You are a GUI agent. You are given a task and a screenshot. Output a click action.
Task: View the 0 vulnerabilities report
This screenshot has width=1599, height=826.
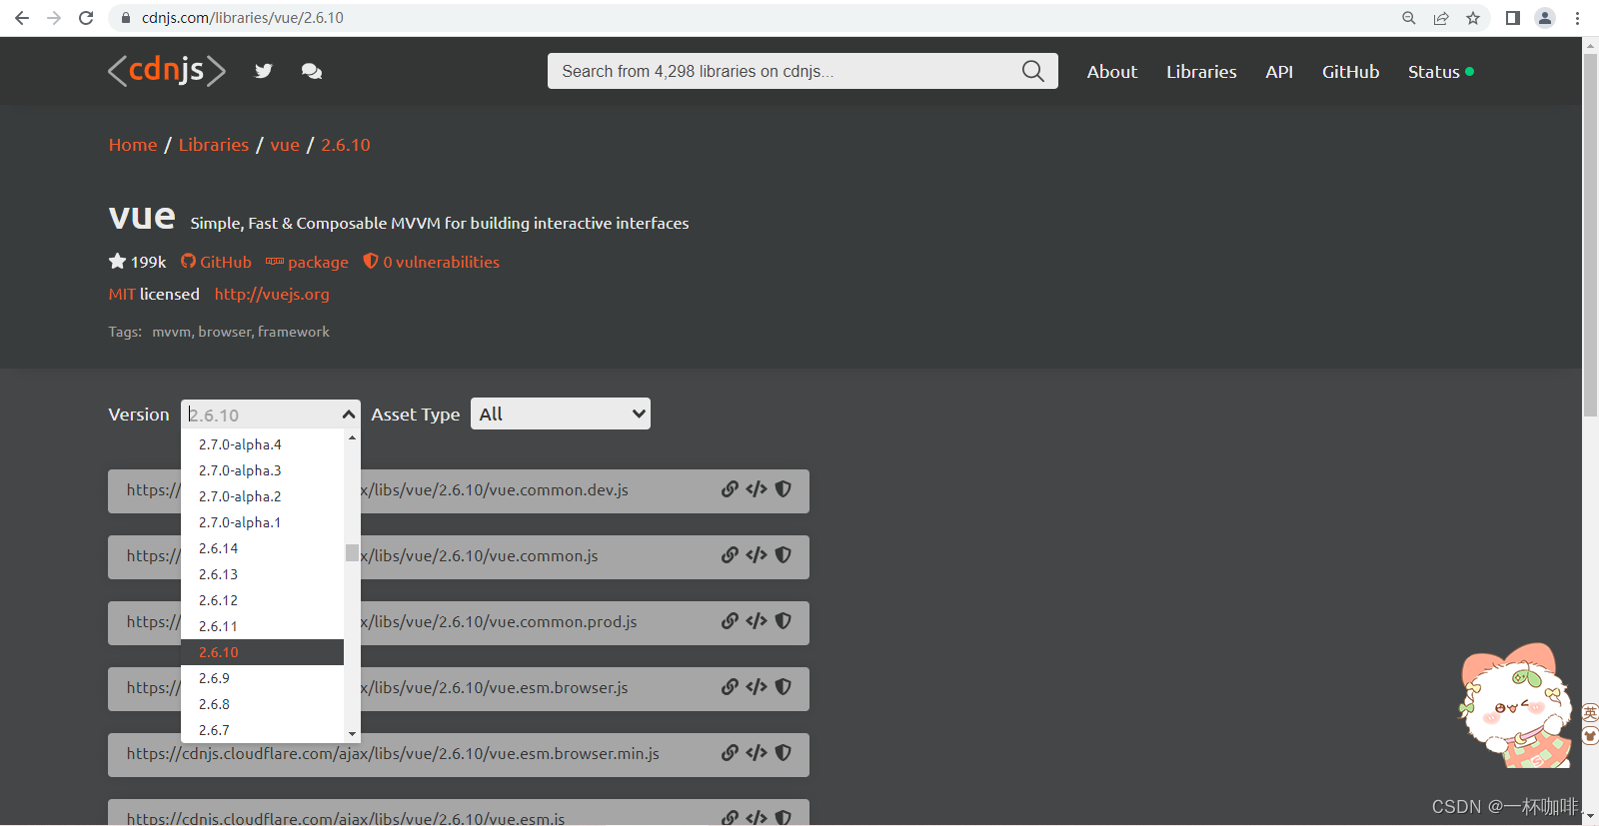[x=432, y=262]
